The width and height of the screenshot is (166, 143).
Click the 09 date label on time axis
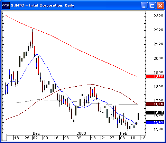coord(46,138)
